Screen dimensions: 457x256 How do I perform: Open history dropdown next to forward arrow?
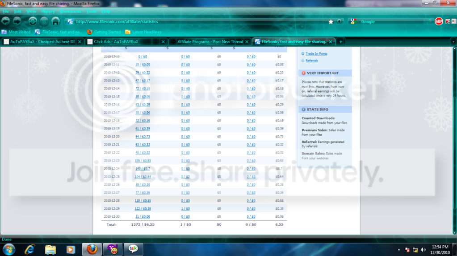point(25,21)
